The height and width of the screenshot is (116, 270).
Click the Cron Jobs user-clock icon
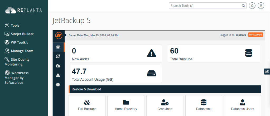[165, 102]
